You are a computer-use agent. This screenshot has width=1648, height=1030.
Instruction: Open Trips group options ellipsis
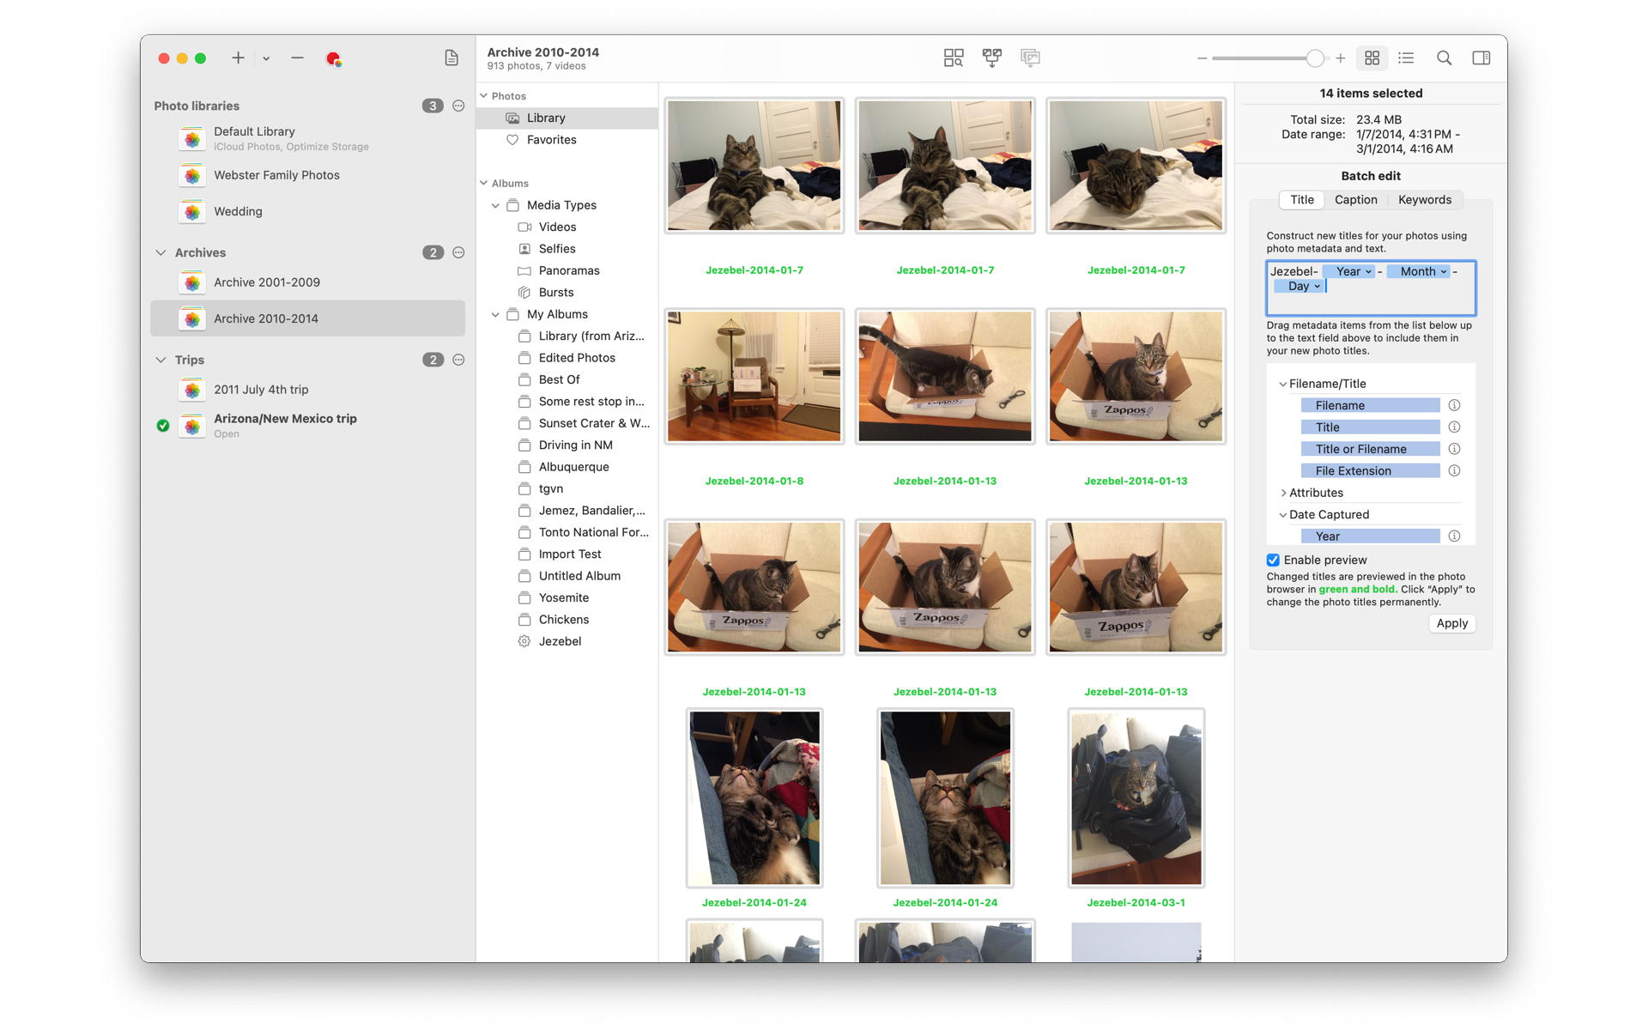[458, 360]
